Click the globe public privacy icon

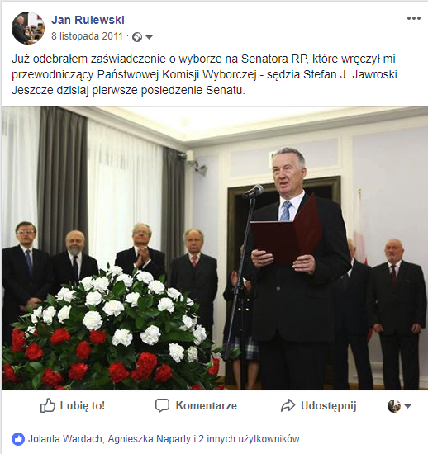pyautogui.click(x=137, y=37)
